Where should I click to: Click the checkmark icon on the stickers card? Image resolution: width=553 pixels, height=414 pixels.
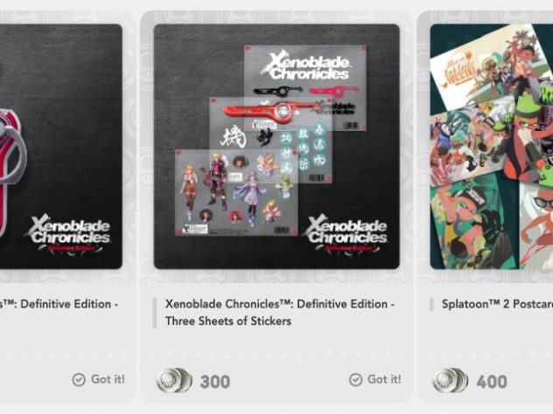coord(355,380)
